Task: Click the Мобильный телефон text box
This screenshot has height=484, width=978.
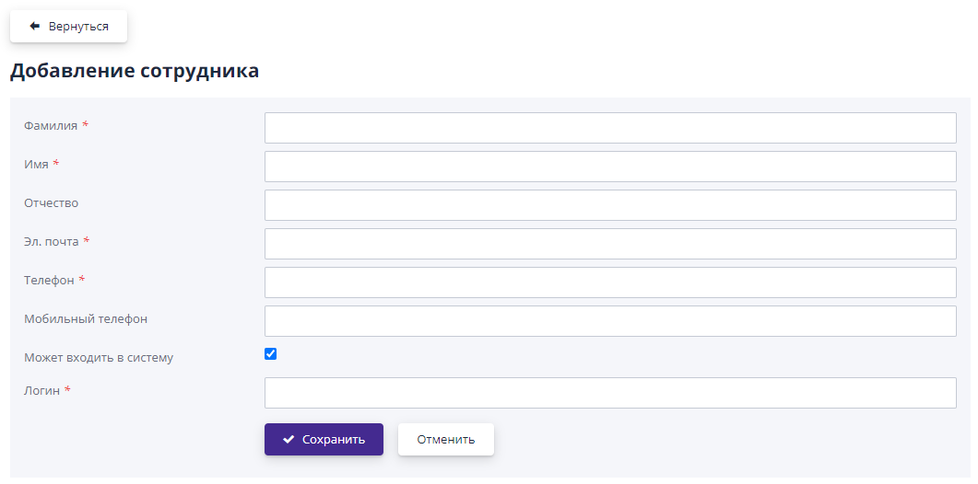Action: (609, 321)
